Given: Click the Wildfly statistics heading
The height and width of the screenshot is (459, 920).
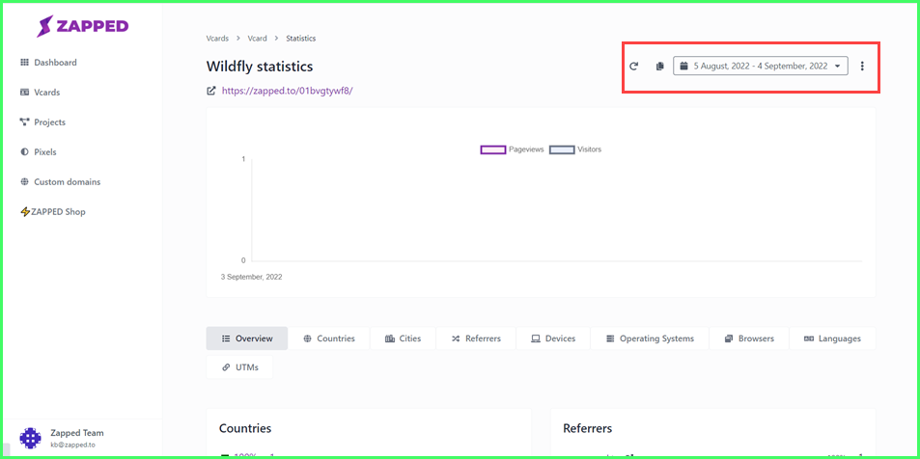Looking at the screenshot, I should [x=260, y=67].
